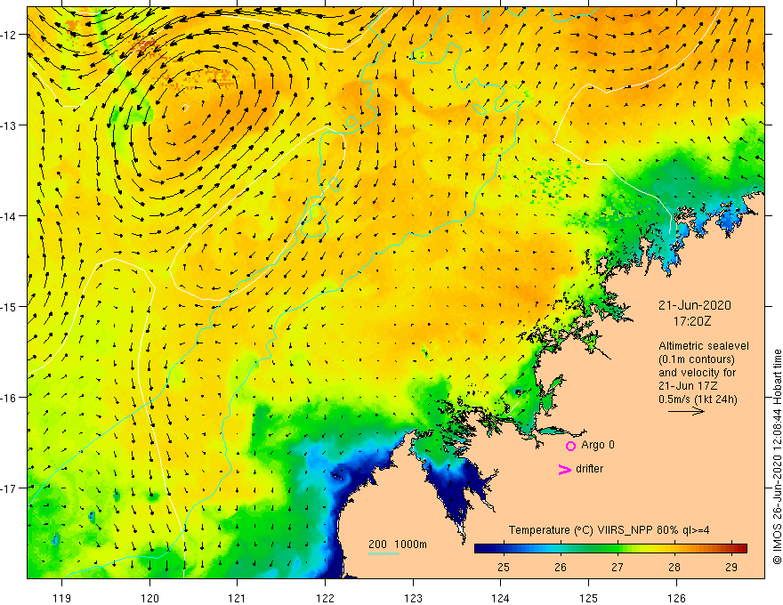Click the -13 latitude axis label
Viewport: 783px width, 605px height.
pyautogui.click(x=10, y=125)
